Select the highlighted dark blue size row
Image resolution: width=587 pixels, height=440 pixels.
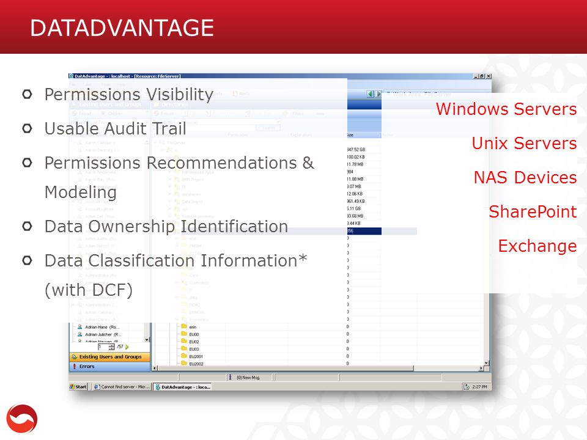pos(364,231)
